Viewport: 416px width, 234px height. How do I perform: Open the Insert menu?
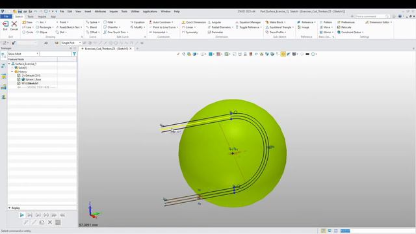coord(88,12)
